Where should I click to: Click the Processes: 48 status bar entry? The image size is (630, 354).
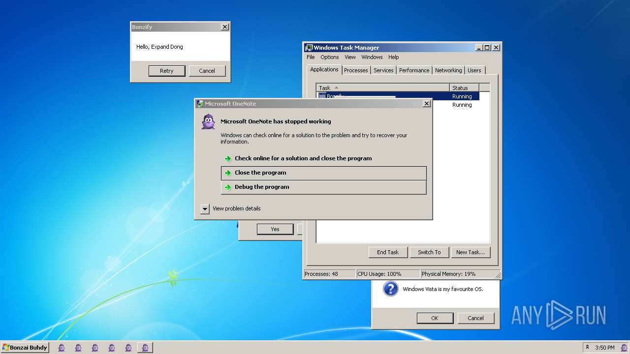[x=329, y=274]
